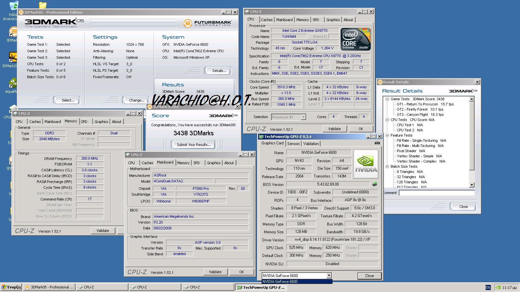Click Validate in Memory CPU-Z window

[x=102, y=231]
